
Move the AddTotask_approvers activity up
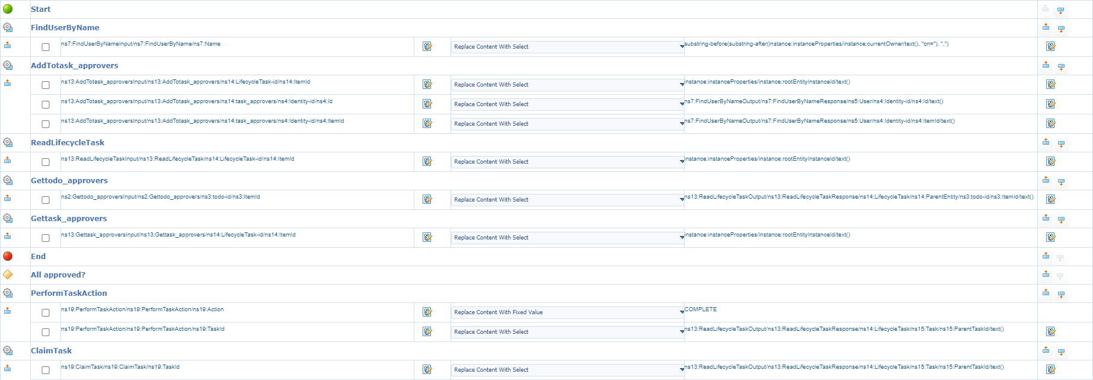coord(1046,65)
